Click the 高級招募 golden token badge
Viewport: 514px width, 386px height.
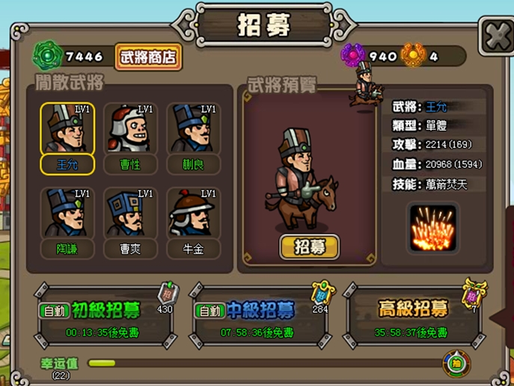474,293
